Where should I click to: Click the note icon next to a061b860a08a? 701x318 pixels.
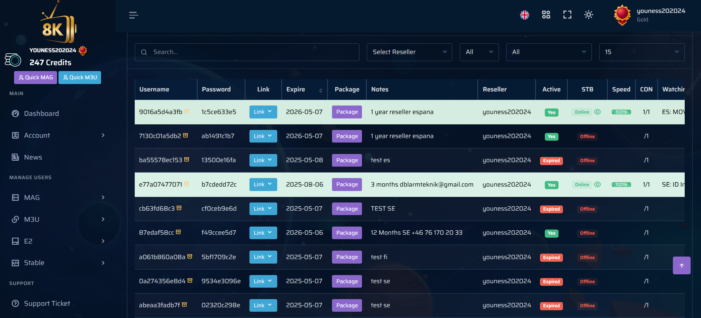[x=189, y=257]
